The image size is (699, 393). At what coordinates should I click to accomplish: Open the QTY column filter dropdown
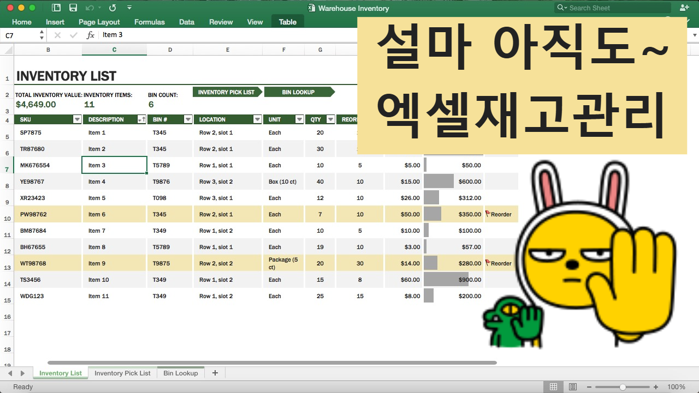click(330, 119)
